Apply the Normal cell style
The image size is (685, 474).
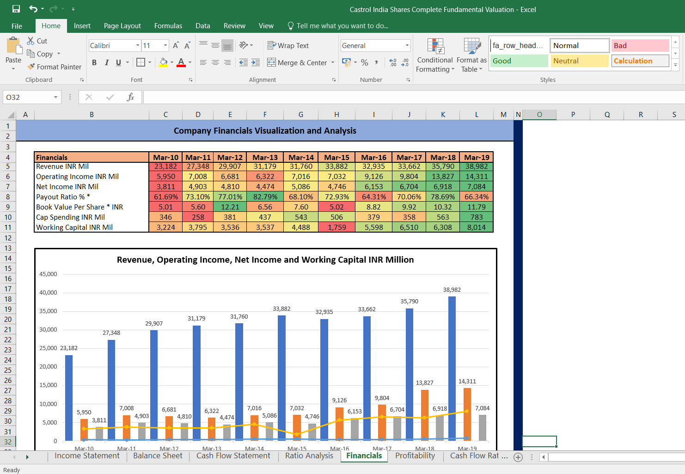click(580, 45)
